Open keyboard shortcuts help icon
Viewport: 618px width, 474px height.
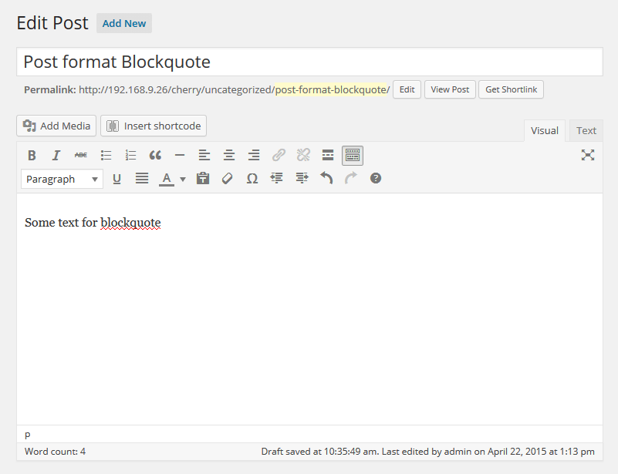coord(376,178)
